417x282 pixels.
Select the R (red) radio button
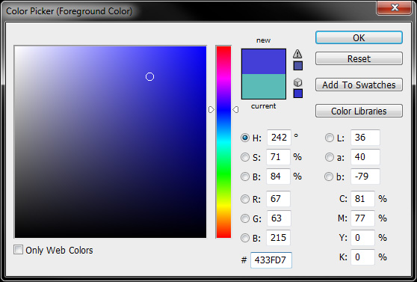point(245,199)
